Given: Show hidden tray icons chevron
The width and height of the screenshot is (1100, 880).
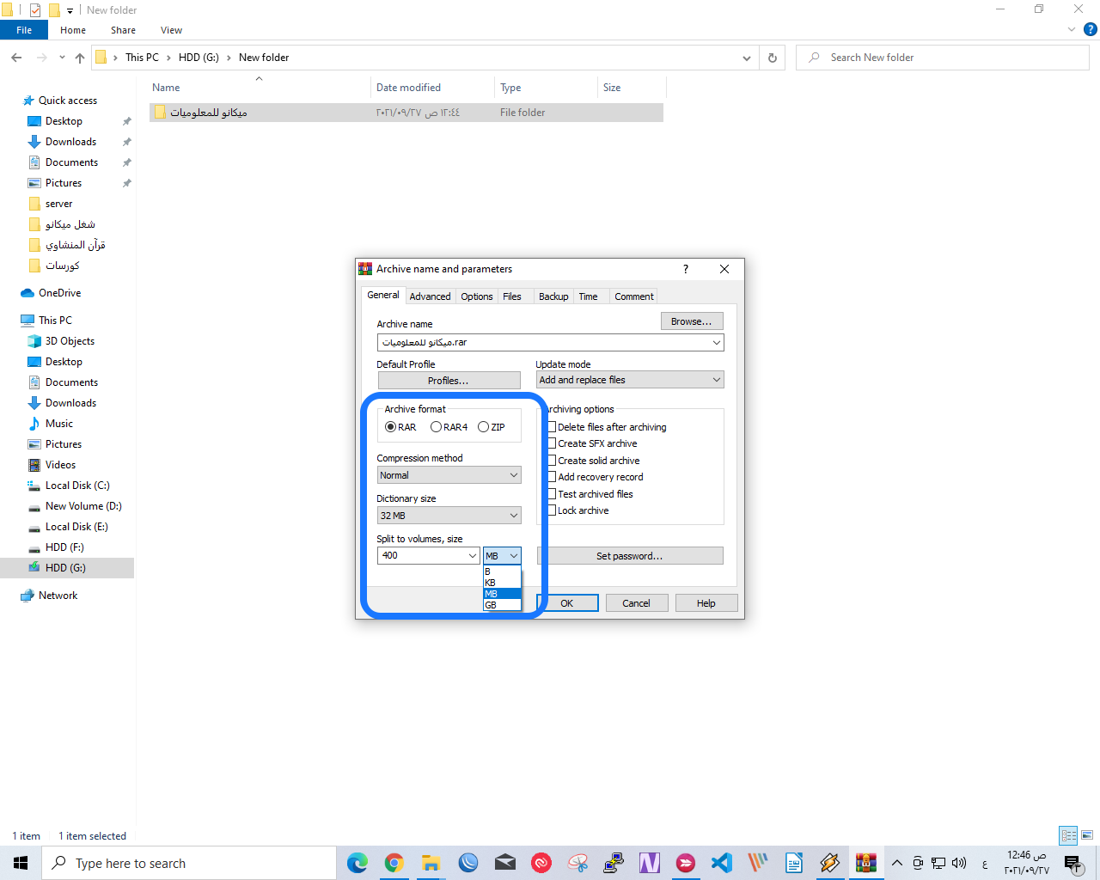Looking at the screenshot, I should click(897, 863).
